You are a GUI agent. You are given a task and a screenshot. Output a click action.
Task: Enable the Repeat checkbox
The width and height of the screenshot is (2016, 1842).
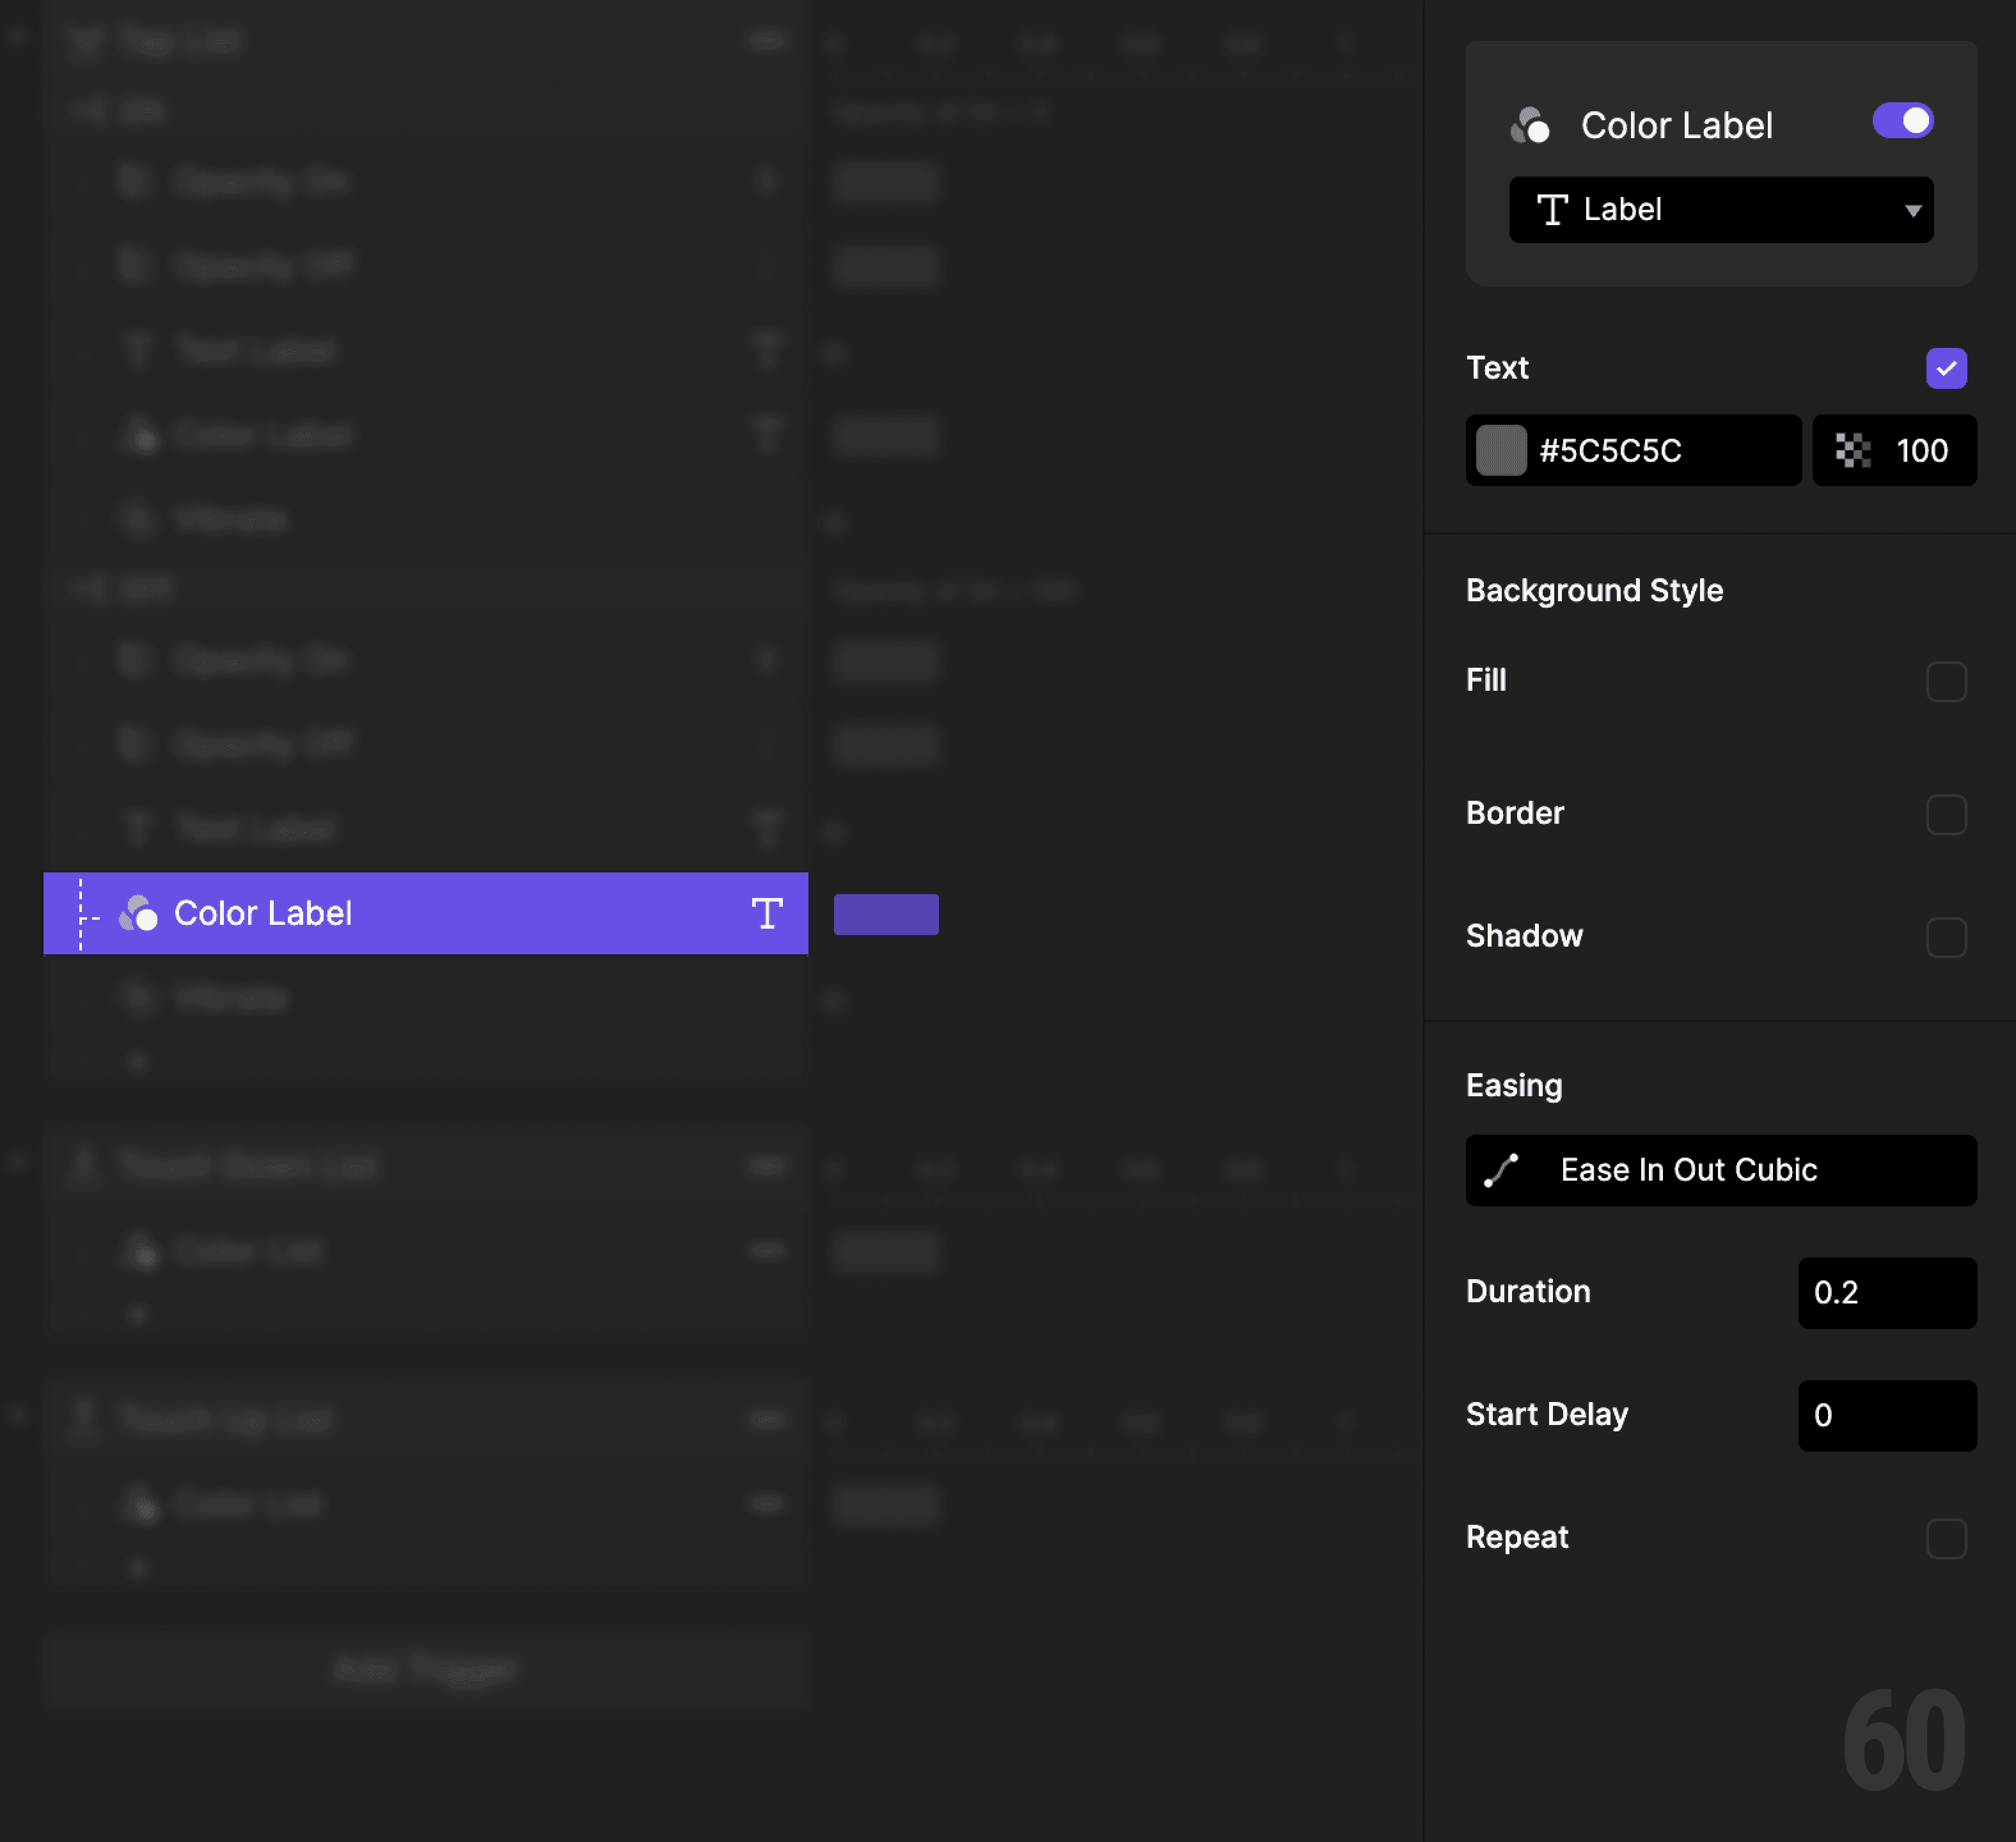1946,1538
